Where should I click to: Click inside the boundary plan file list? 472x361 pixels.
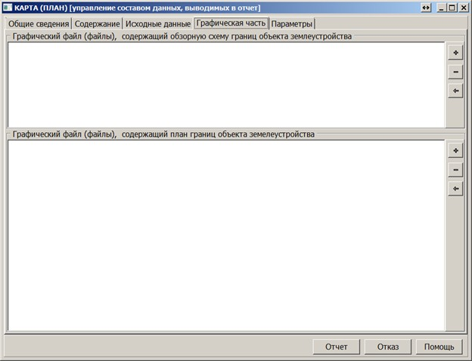point(226,236)
